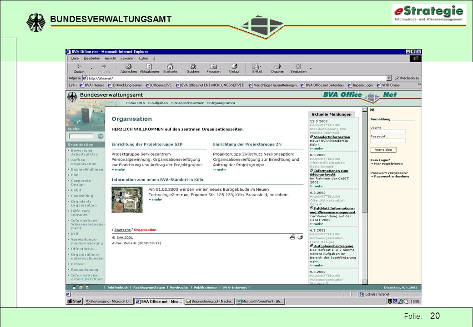Open Controlling in the Organisation sidebar

point(82,196)
